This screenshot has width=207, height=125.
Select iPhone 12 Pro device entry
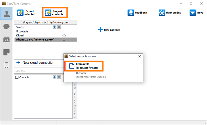pos(35,40)
